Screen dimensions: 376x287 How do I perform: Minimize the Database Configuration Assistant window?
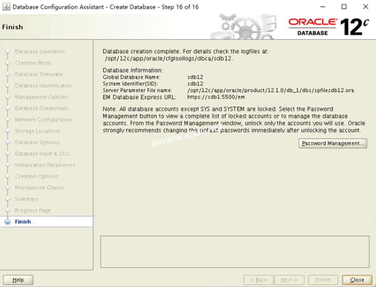click(323, 7)
